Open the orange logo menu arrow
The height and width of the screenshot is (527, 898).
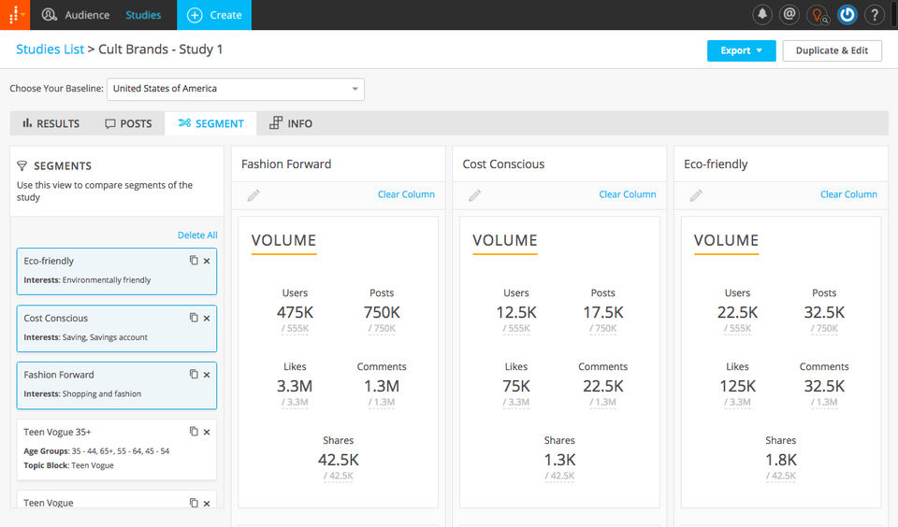(23, 14)
